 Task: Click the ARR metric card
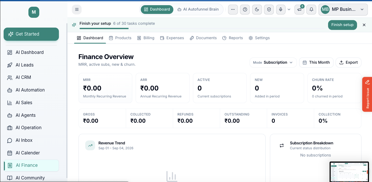(162, 88)
